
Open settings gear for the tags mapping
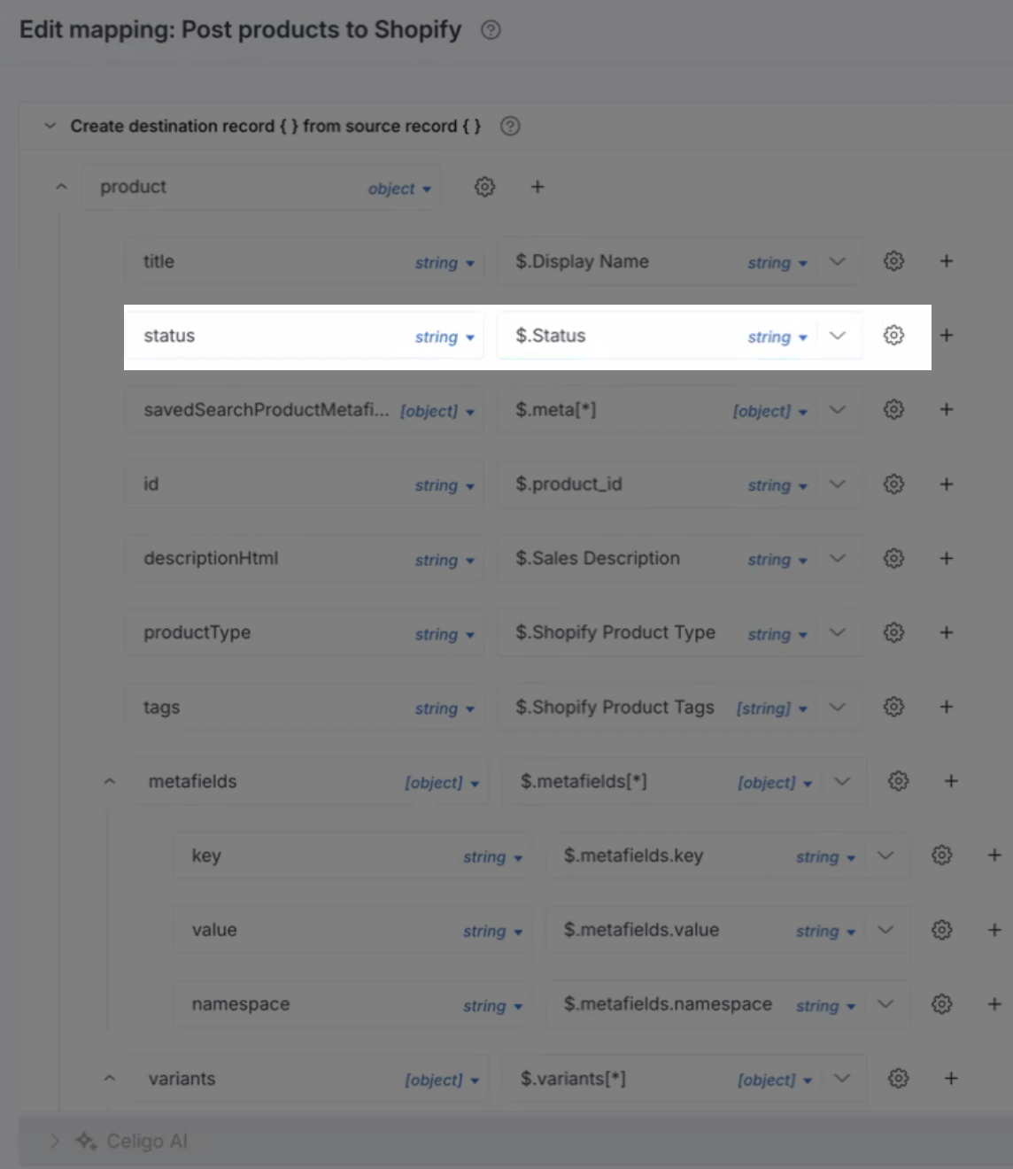click(x=894, y=707)
